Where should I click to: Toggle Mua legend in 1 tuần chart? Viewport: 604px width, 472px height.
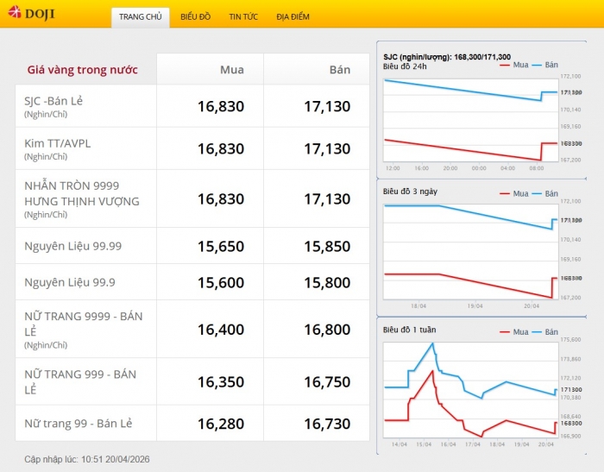515,331
